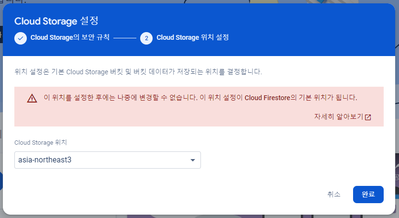This screenshot has height=218, width=399.
Task: Click the location warning message text
Action: [x=200, y=98]
